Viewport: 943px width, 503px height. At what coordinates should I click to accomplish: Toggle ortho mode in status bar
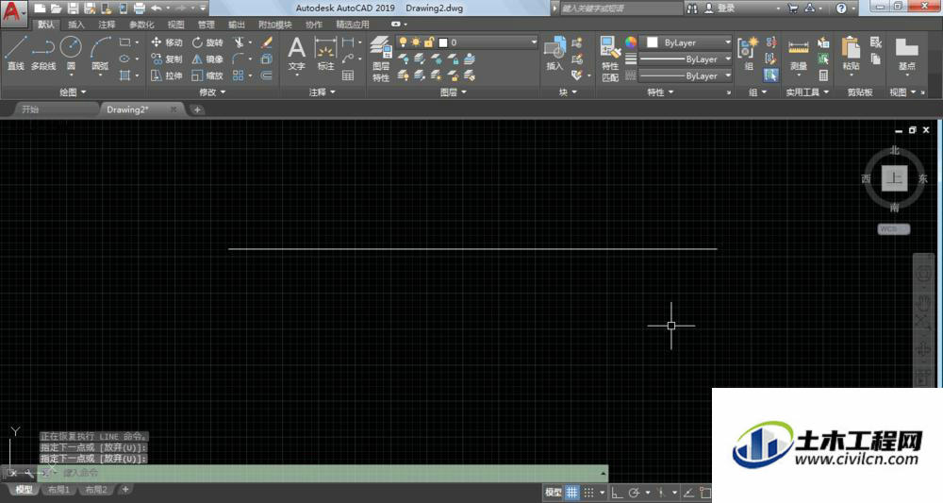[x=617, y=493]
